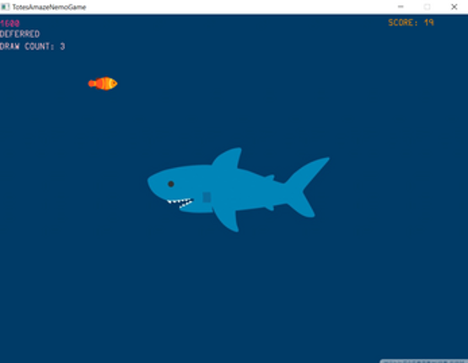
Task: Click the DEFERRED mode text
Action: (19, 34)
